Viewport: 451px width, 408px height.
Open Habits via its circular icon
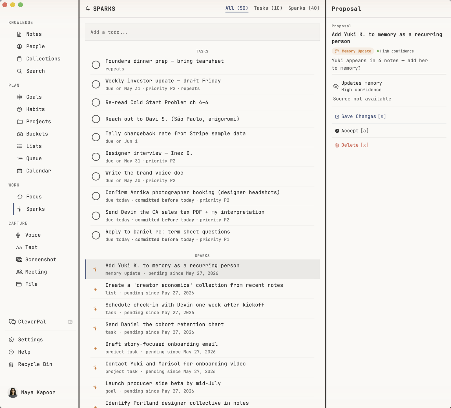(x=19, y=109)
